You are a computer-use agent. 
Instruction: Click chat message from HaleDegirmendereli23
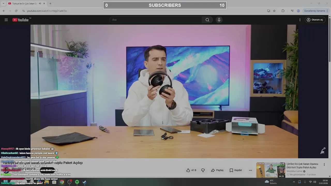[29, 157]
